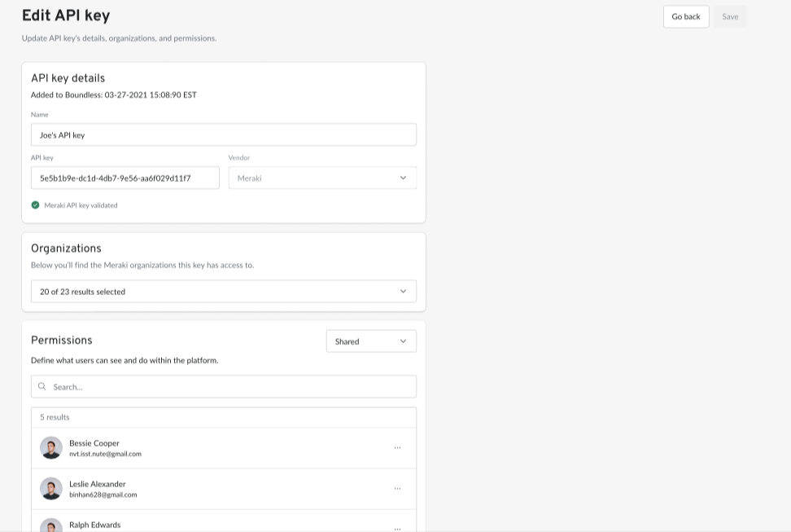Screen dimensions: 791x532
Task: Click the Name field with Joe's API key
Action: (224, 135)
